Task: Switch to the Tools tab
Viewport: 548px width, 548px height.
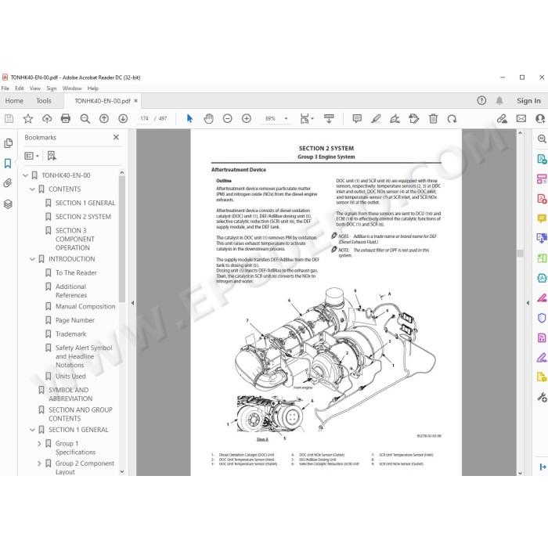Action: 44,101
